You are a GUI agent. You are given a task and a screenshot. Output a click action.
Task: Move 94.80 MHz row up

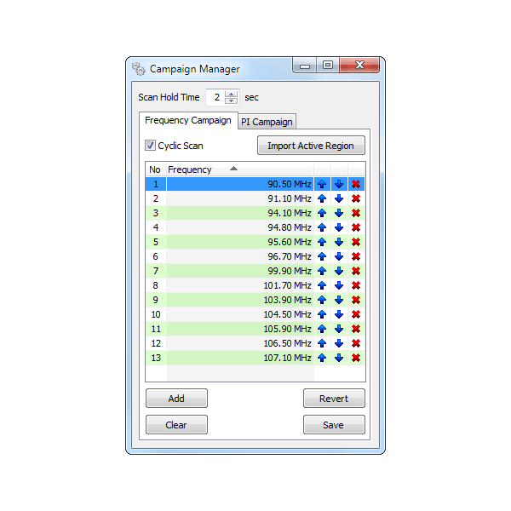[x=322, y=227]
